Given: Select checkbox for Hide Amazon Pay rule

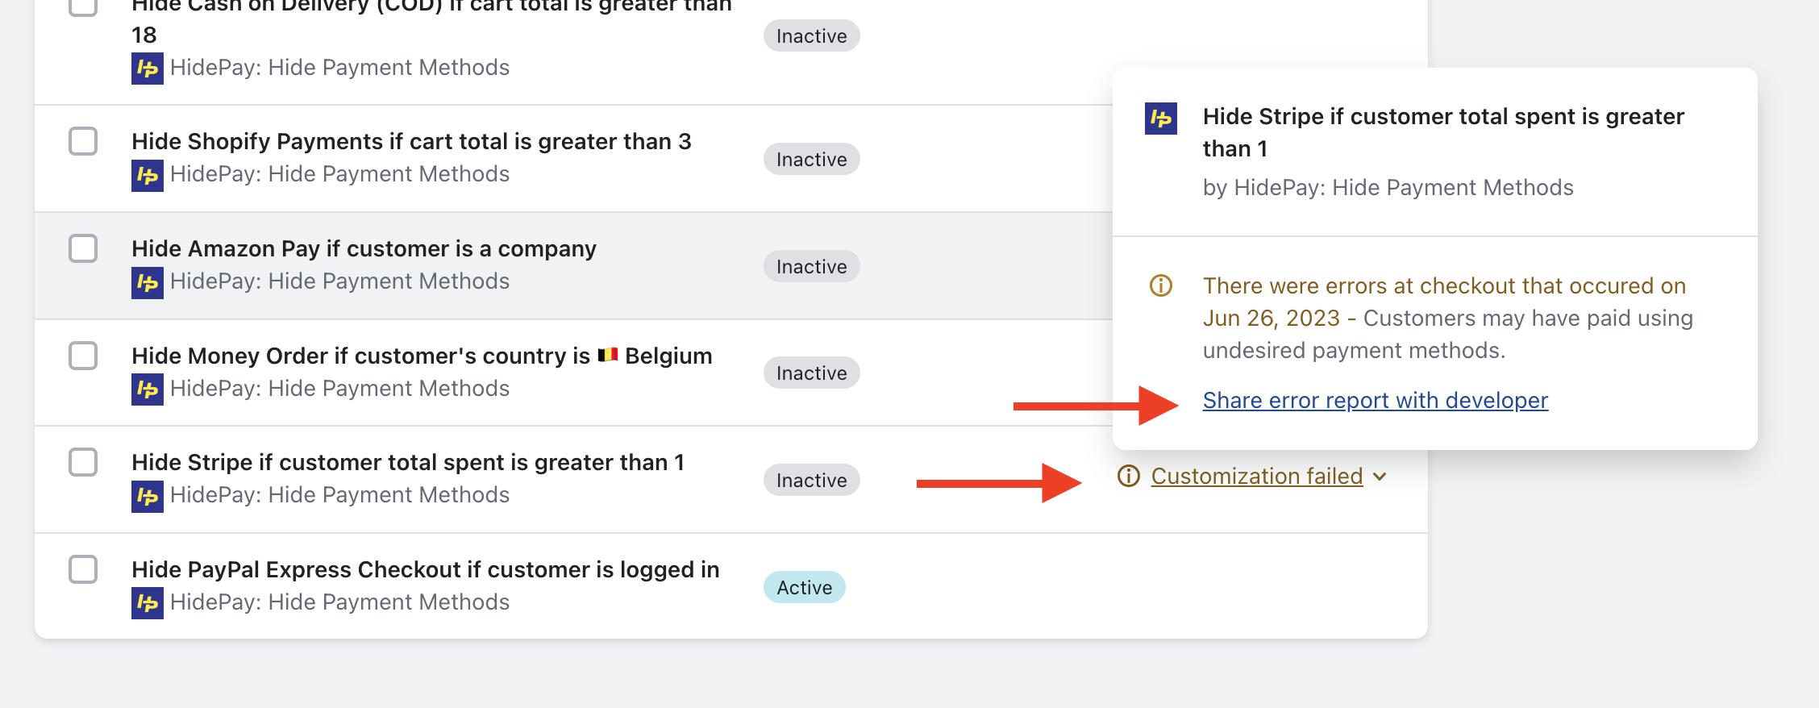Looking at the screenshot, I should (x=83, y=248).
